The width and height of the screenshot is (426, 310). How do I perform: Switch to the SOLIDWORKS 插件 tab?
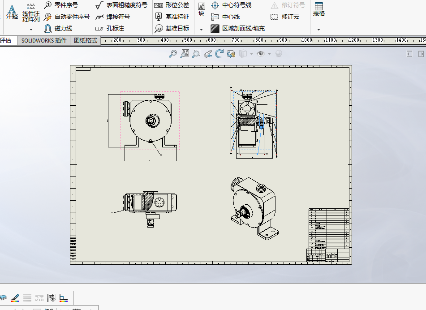44,40
